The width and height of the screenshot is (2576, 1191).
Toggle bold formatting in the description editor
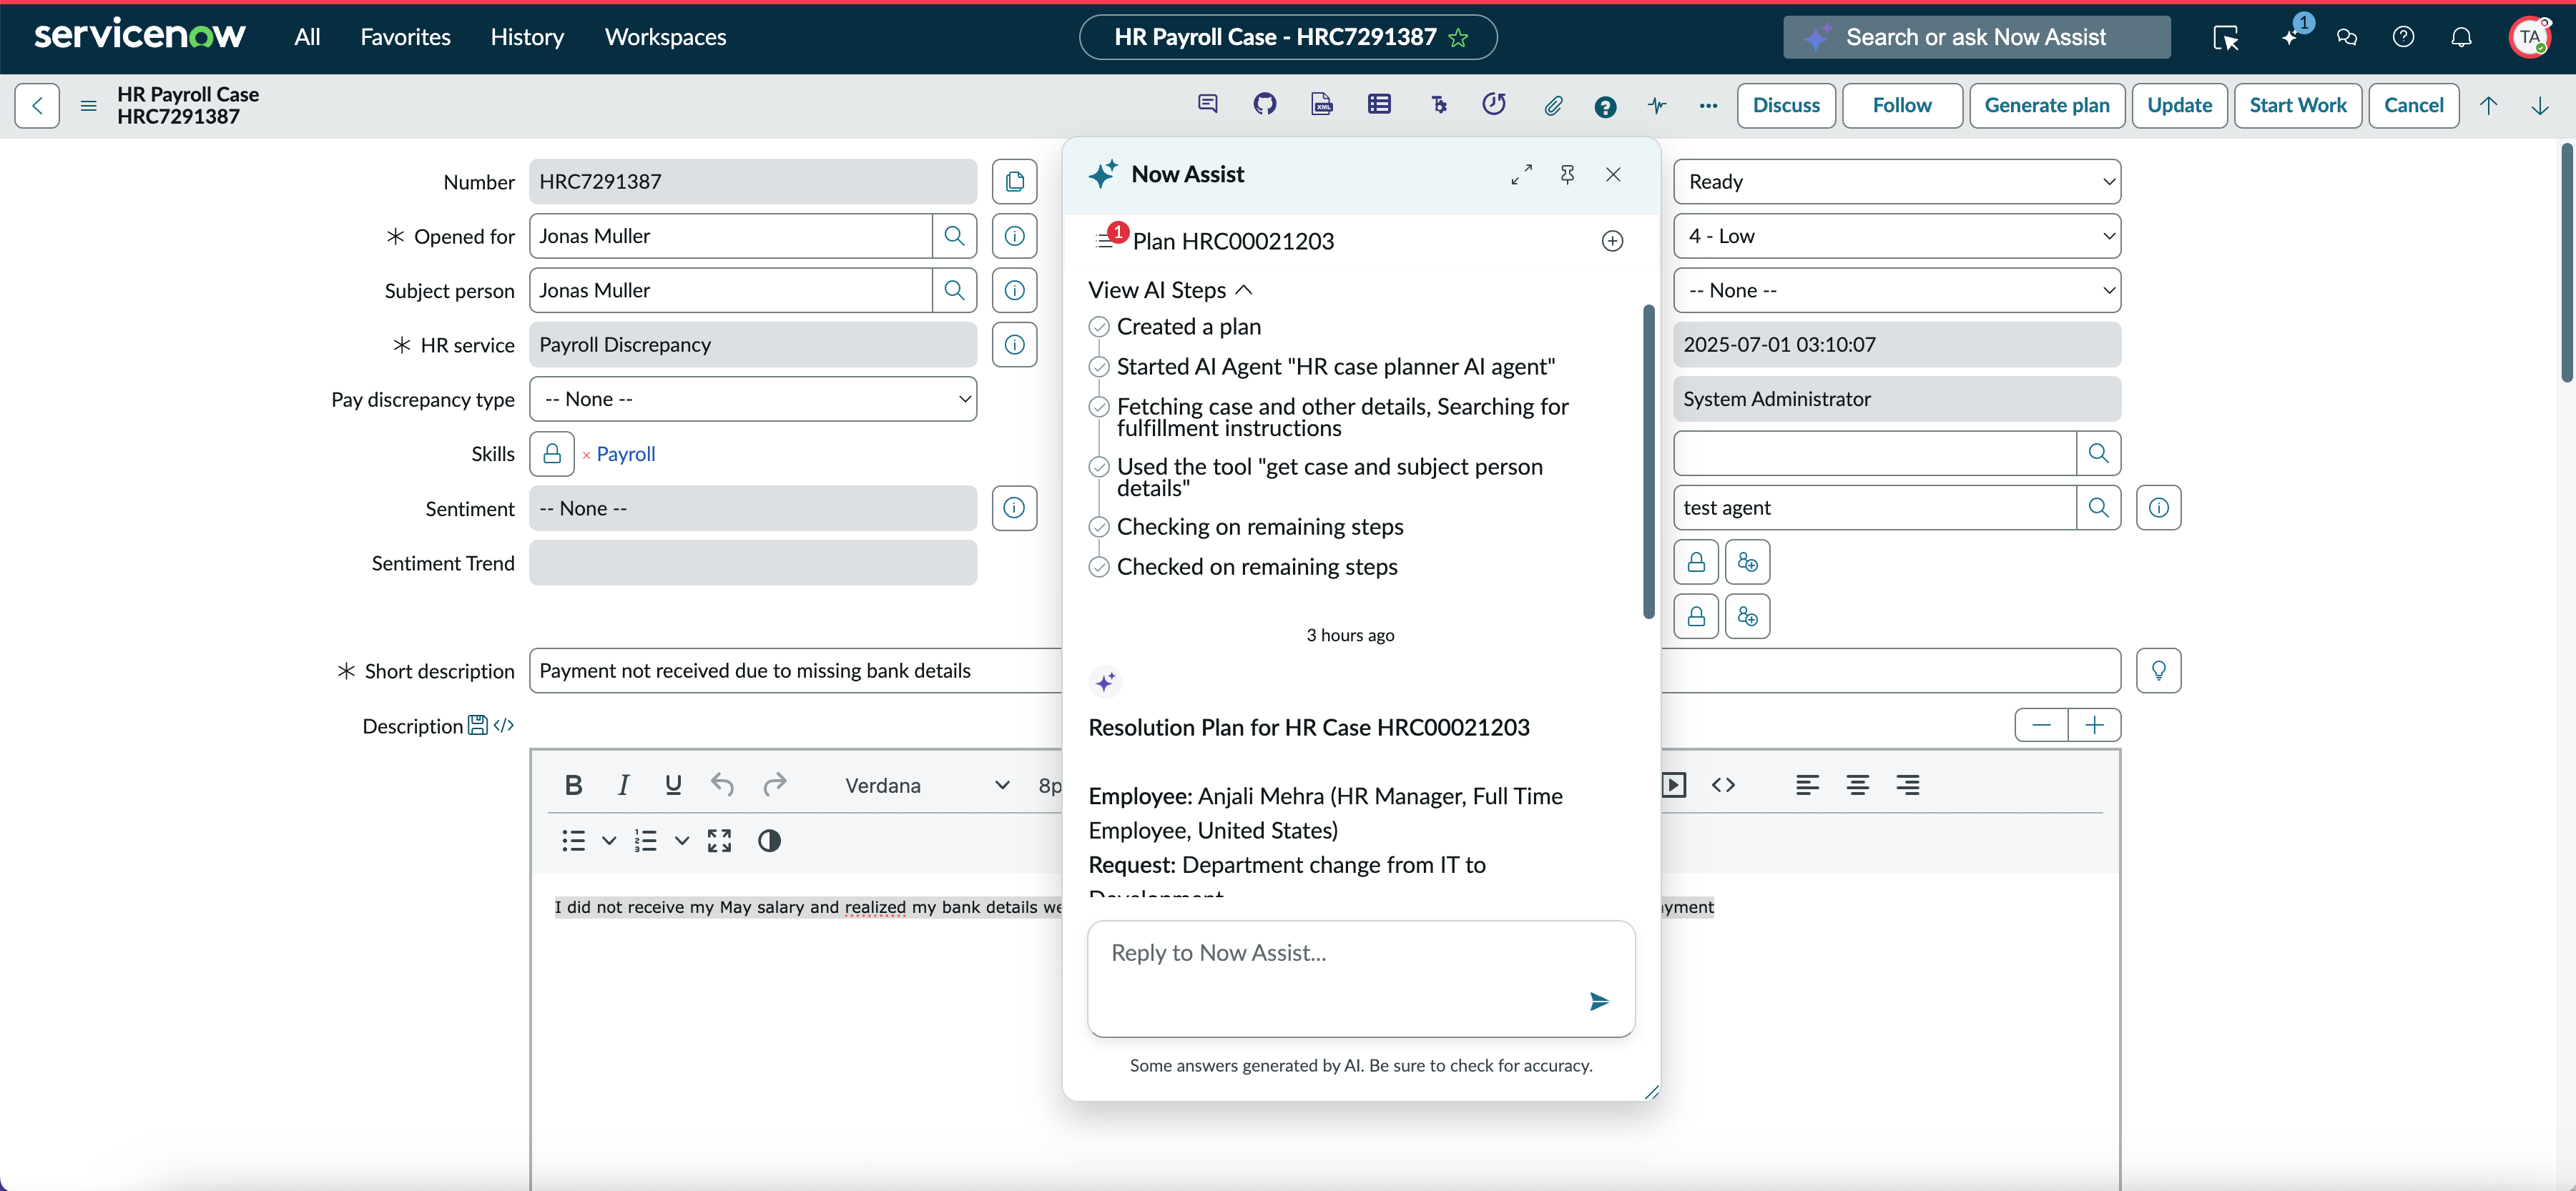(x=573, y=786)
